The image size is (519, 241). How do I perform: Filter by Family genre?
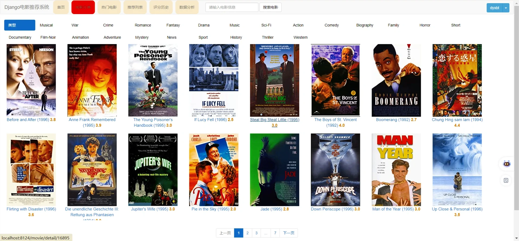pyautogui.click(x=393, y=25)
